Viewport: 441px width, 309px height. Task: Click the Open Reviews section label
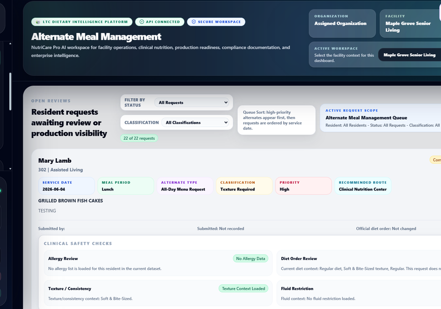(x=51, y=101)
